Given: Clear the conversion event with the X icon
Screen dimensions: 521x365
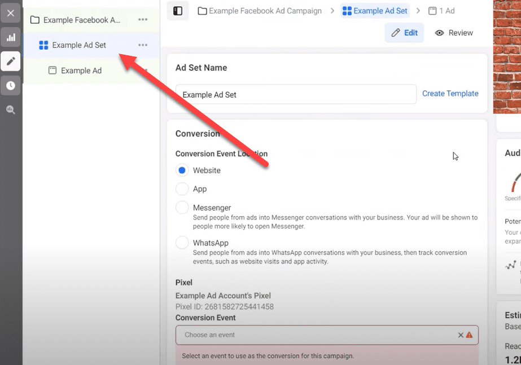Looking at the screenshot, I should [x=461, y=335].
